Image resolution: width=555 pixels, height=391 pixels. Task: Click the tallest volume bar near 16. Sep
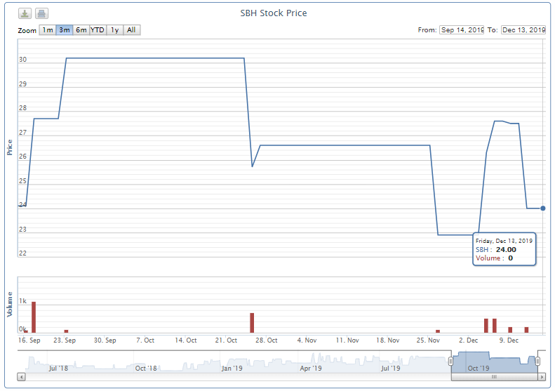(34, 317)
